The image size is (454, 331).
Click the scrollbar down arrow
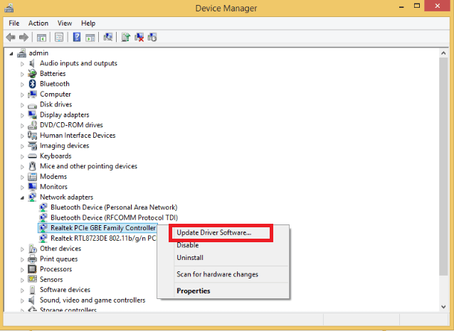pos(443,307)
